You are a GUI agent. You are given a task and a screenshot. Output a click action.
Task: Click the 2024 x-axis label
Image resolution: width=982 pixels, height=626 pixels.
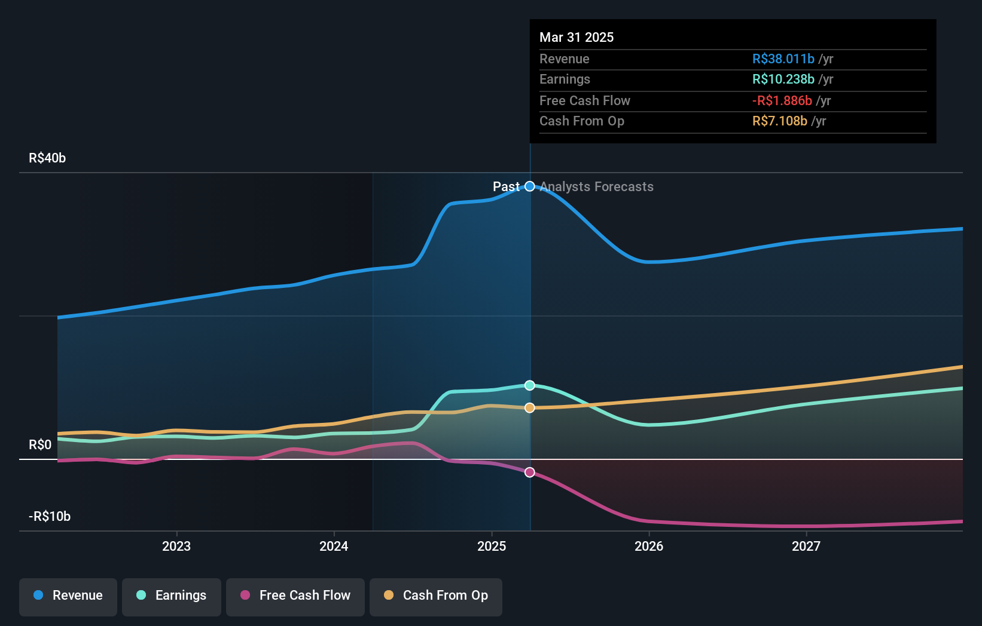(334, 546)
